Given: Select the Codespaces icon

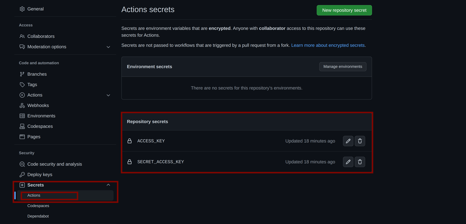Looking at the screenshot, I should [22, 126].
